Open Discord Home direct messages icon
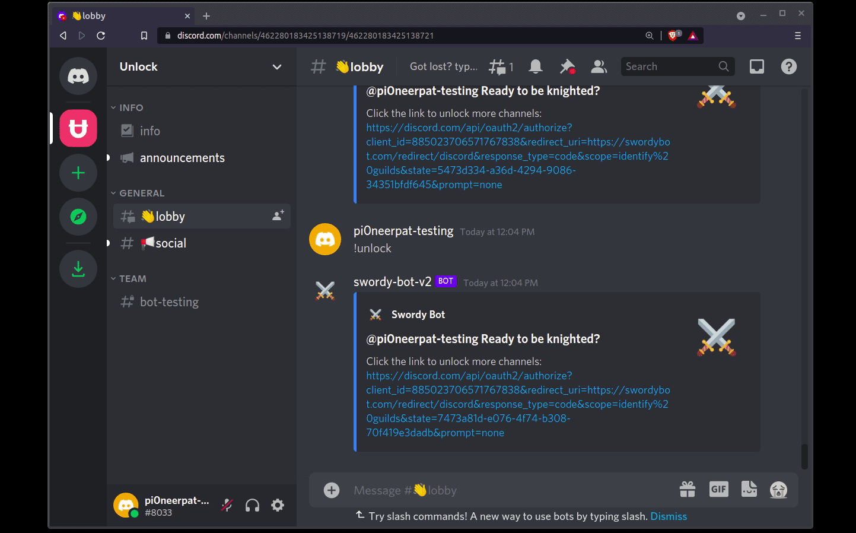This screenshot has width=856, height=533. tap(78, 76)
